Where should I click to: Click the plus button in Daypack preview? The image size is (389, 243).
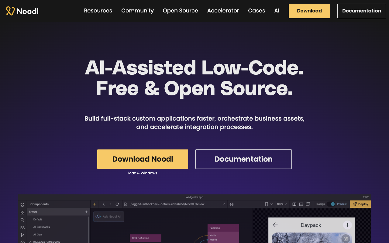(x=347, y=225)
